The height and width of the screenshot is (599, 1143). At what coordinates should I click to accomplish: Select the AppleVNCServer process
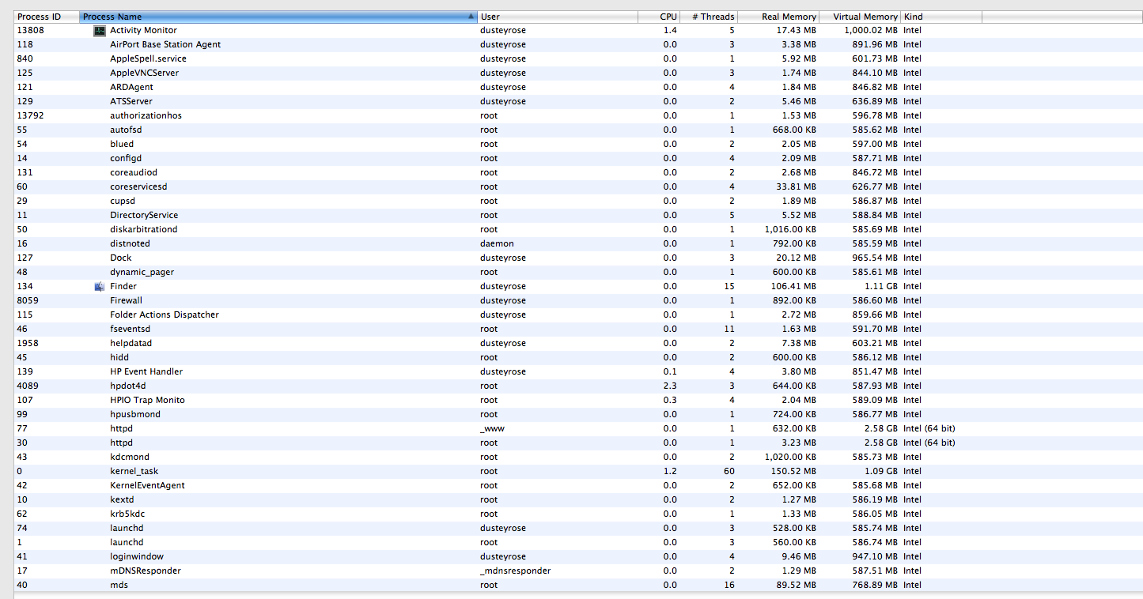578,73
